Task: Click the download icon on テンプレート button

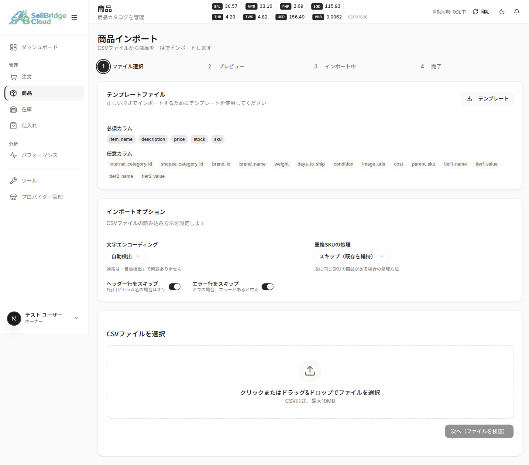Action: [469, 99]
